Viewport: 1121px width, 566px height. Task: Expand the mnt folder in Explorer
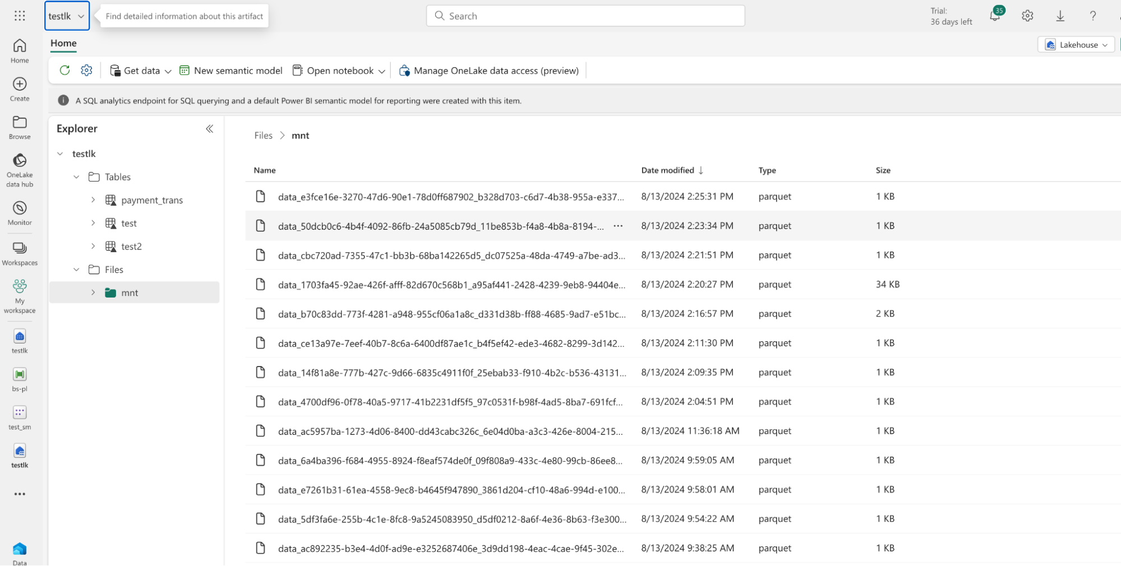pos(93,293)
